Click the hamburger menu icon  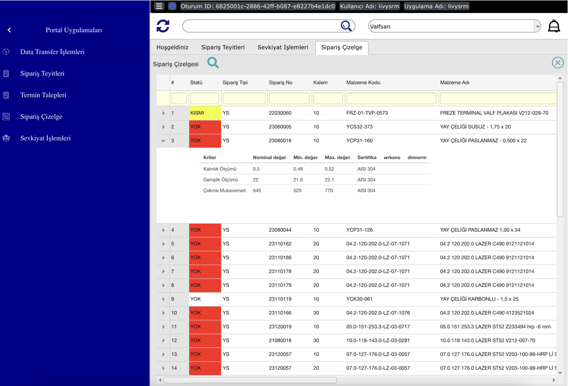pyautogui.click(x=159, y=6)
